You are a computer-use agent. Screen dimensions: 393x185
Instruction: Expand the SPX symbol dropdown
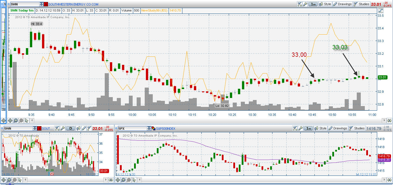tap(149, 129)
